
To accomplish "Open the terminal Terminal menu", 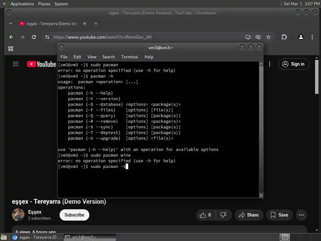I will [x=129, y=57].
